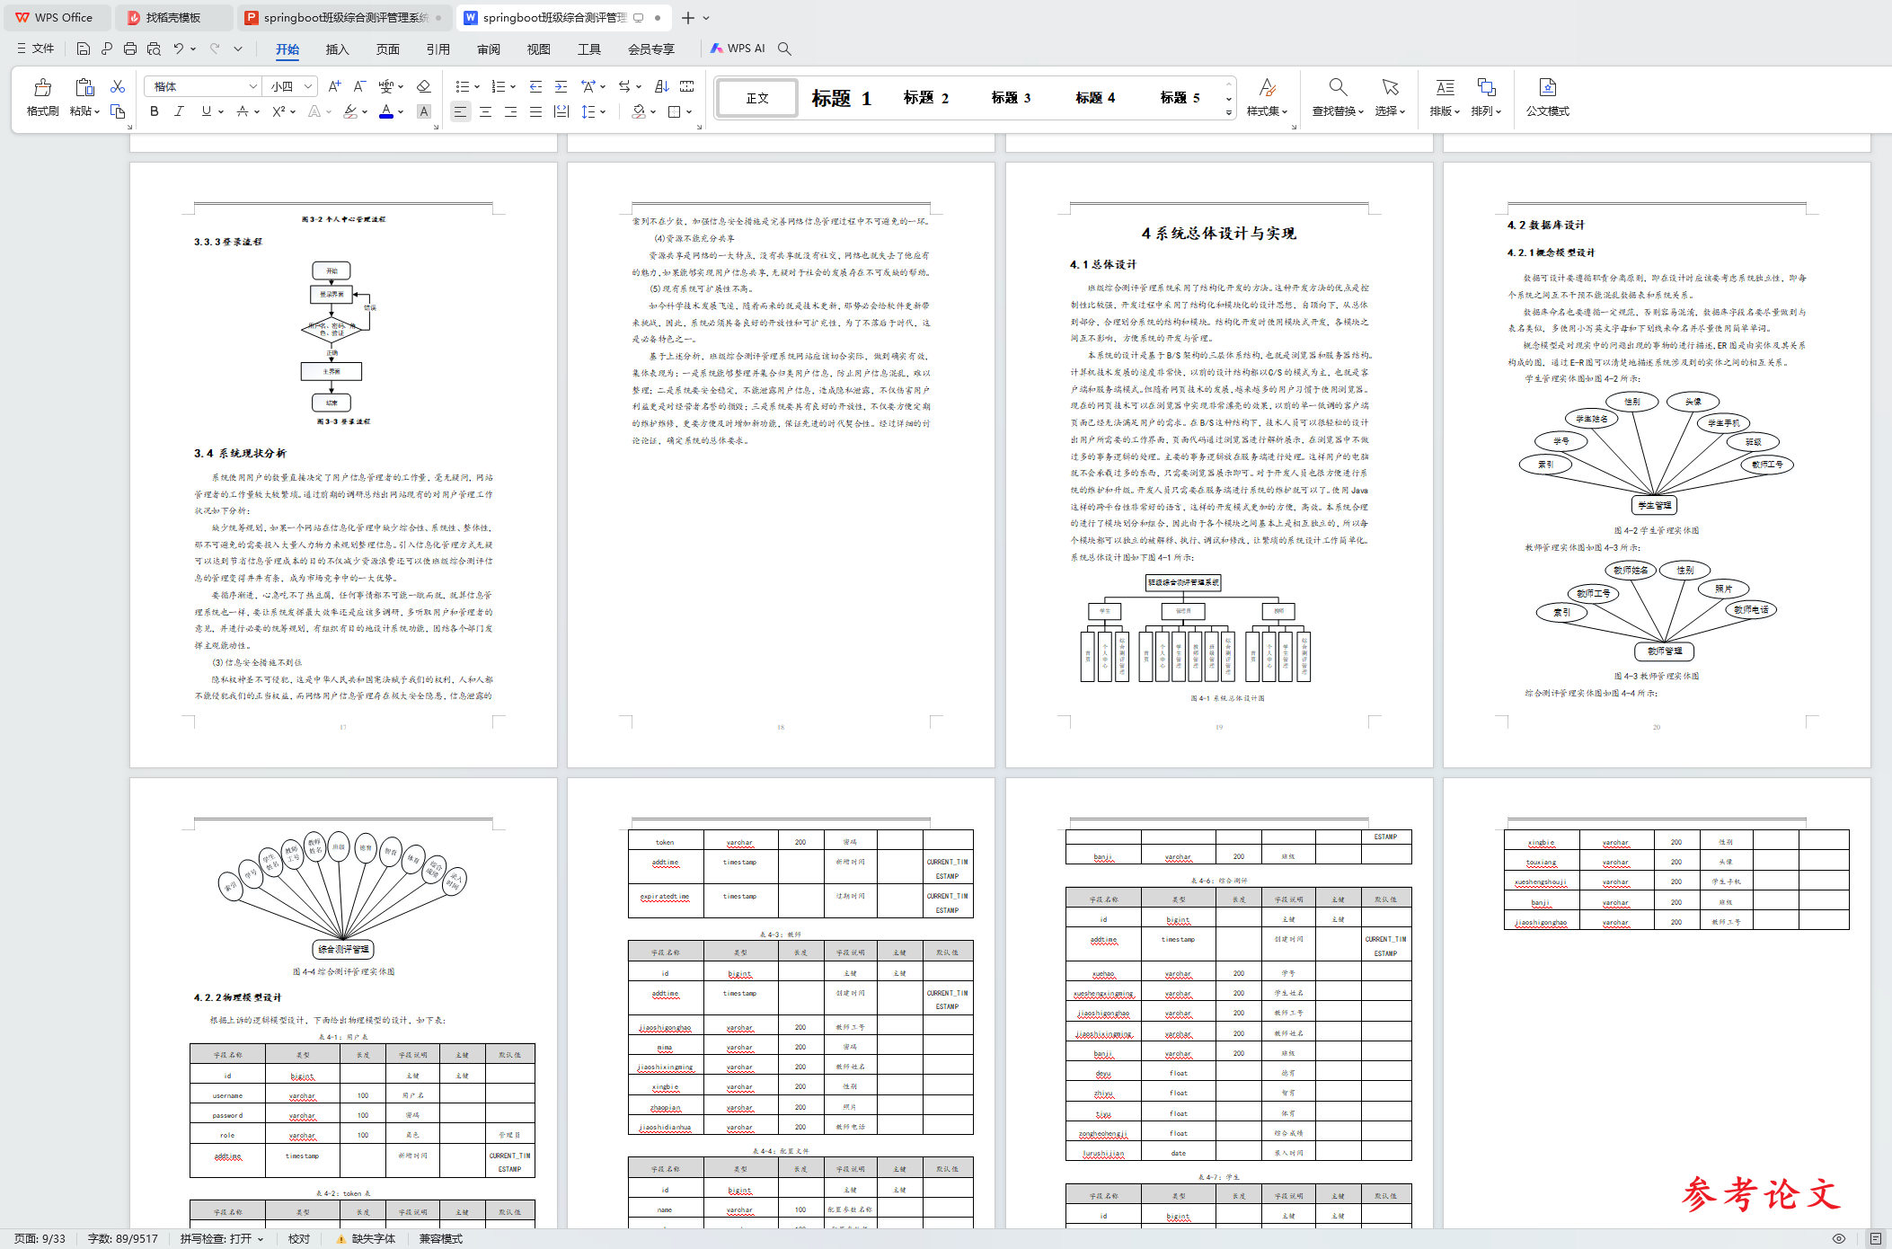The height and width of the screenshot is (1249, 1892).
Task: Click the font color A swatch
Action: [x=386, y=111]
